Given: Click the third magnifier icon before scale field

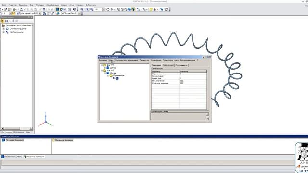Looking at the screenshot, I should pyautogui.click(x=92, y=9).
